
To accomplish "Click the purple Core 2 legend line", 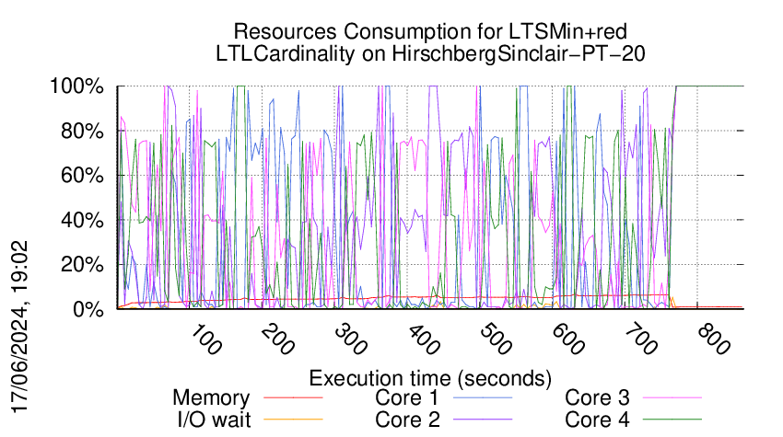I will (x=483, y=419).
